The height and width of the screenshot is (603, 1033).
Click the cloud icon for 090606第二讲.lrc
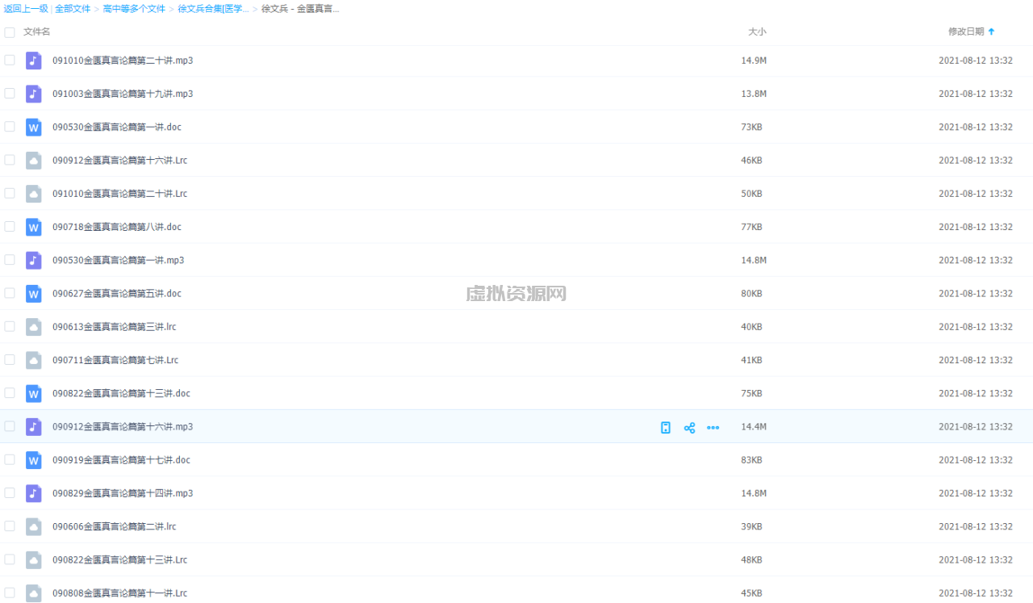pos(33,526)
